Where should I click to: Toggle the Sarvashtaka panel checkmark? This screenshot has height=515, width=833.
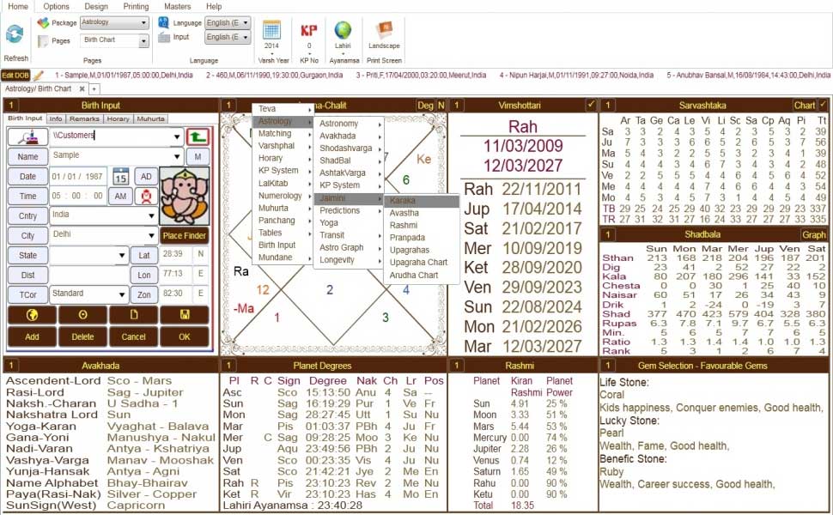(x=823, y=105)
